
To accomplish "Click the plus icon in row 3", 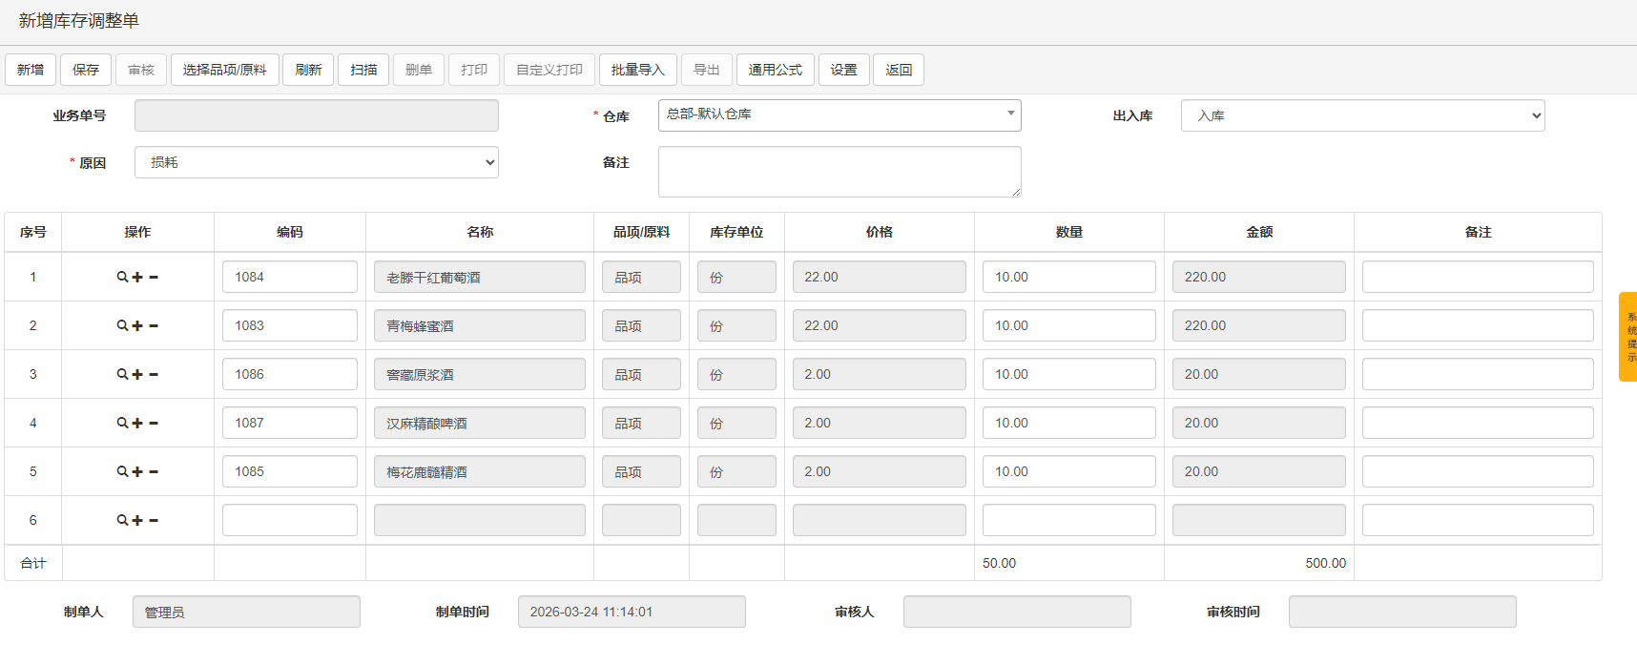I will 137,375.
